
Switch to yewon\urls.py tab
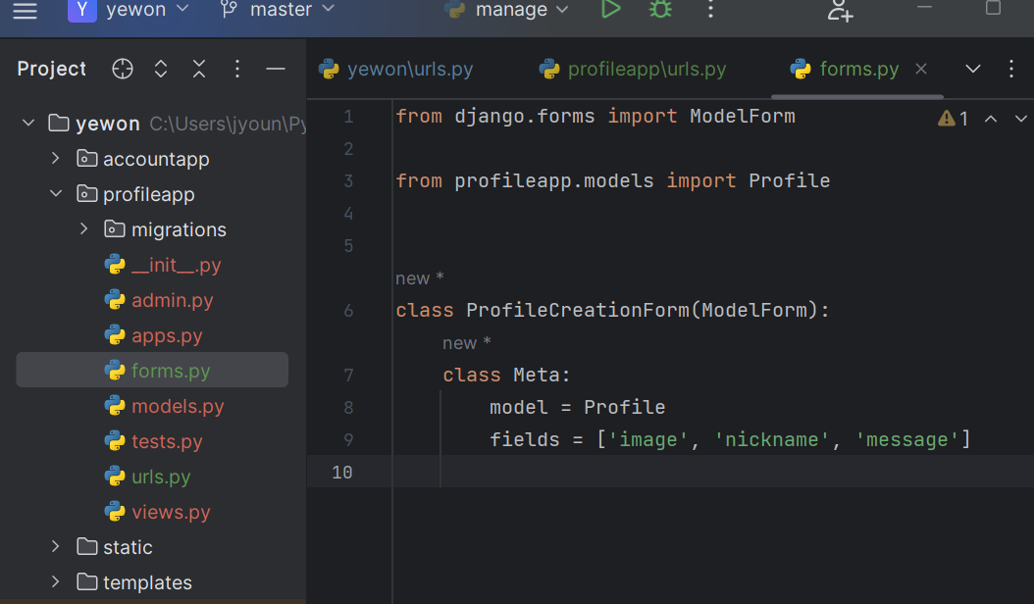point(395,70)
